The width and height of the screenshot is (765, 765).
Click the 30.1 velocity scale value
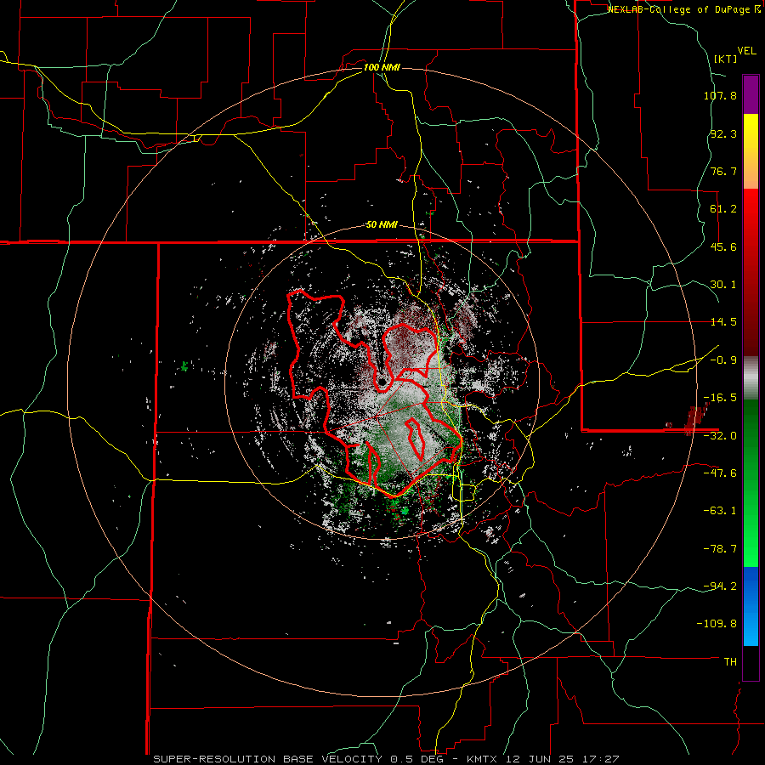pyautogui.click(x=723, y=285)
